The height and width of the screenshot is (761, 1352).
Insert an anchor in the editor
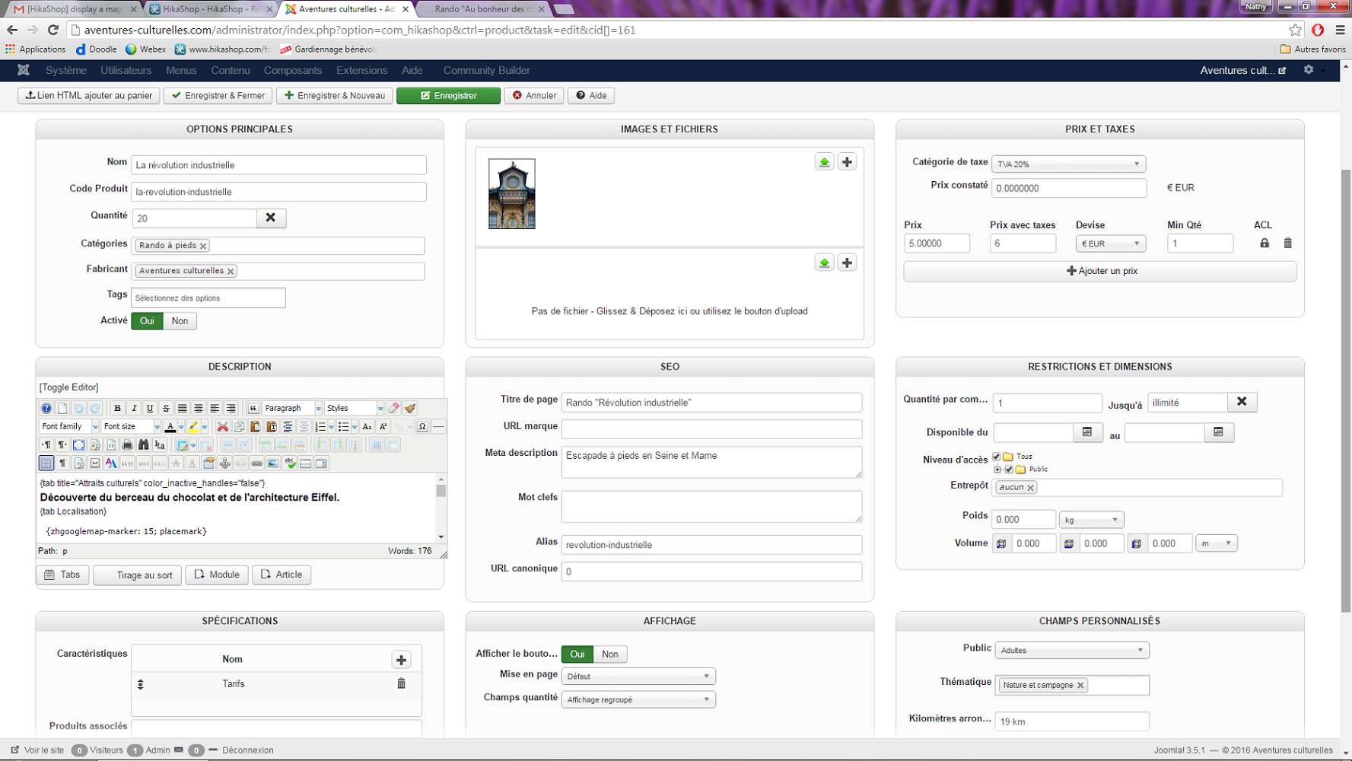tap(225, 463)
